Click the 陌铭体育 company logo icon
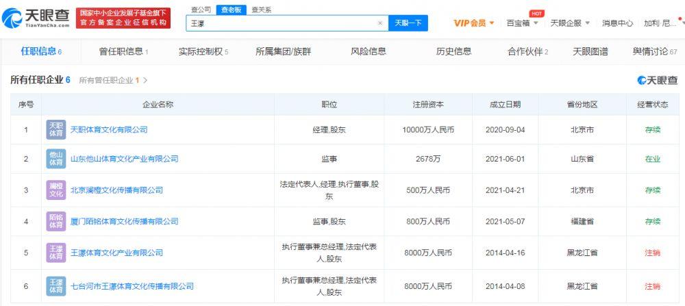This screenshot has width=685, height=306. pos(56,221)
